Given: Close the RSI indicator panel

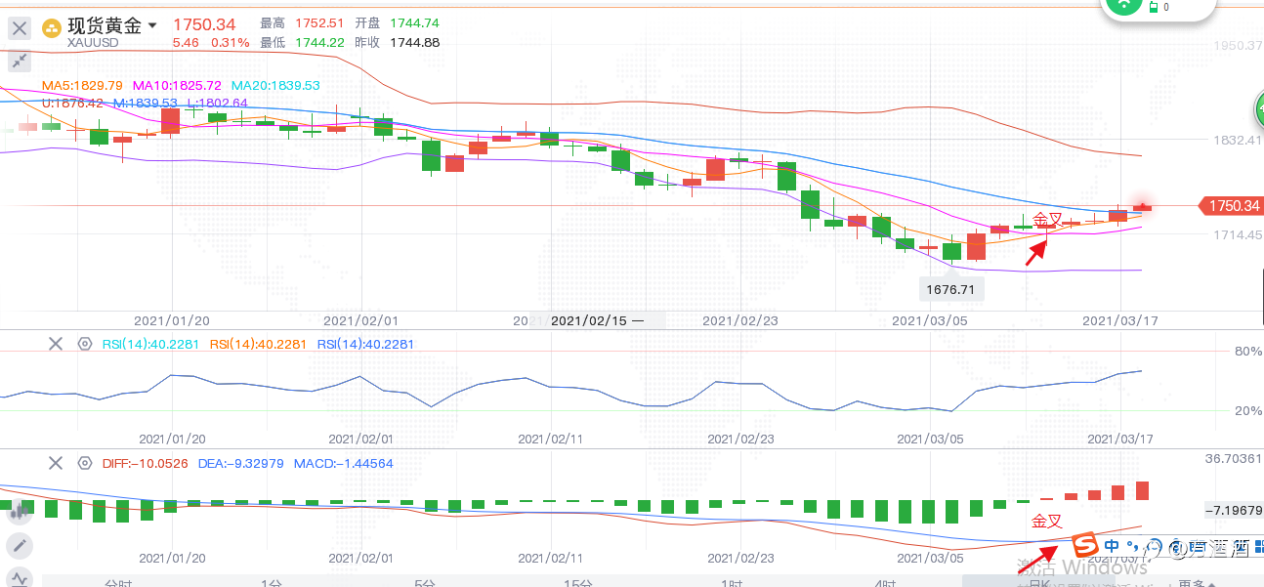Looking at the screenshot, I should point(56,344).
